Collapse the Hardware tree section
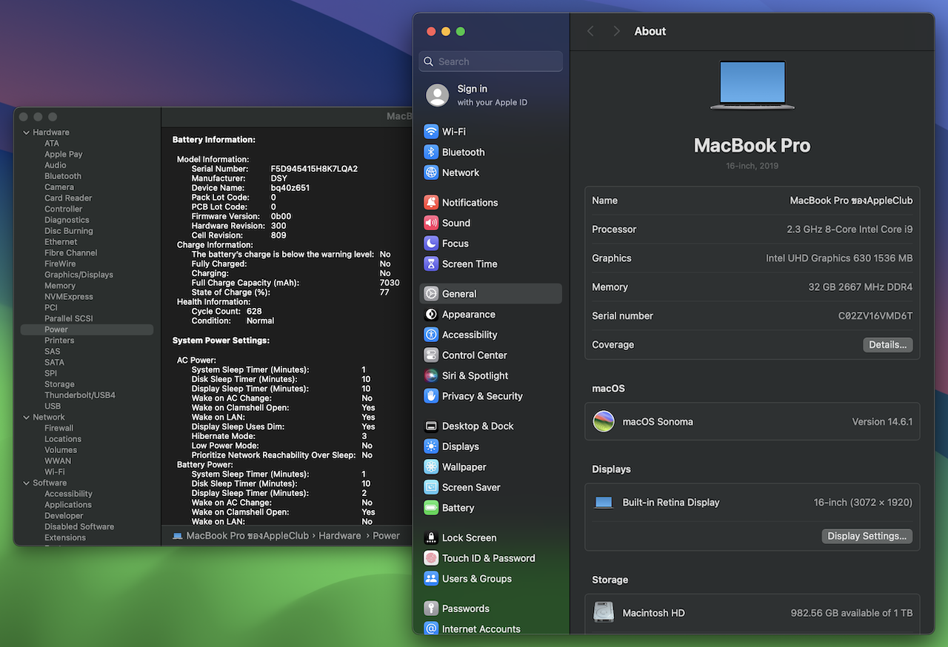The image size is (948, 647). [27, 133]
